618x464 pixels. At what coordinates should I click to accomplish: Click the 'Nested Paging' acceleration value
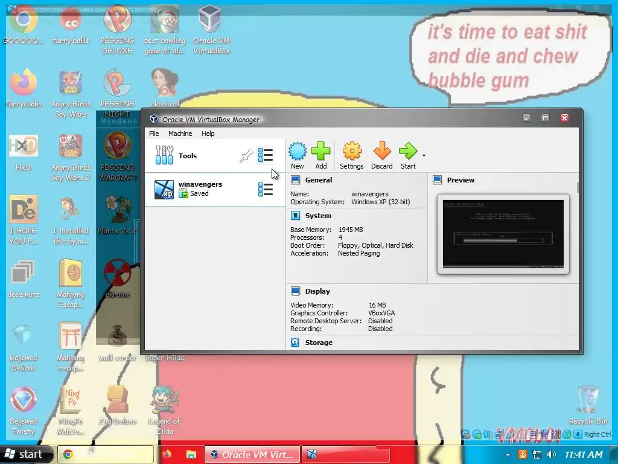[358, 253]
